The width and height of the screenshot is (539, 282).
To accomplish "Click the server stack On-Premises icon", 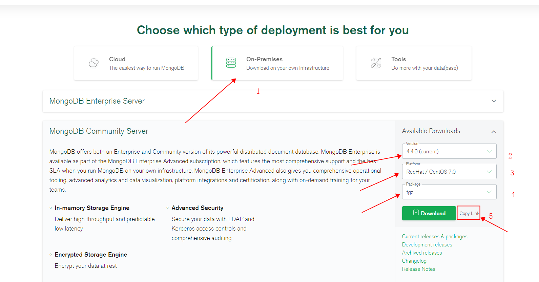I will click(x=231, y=63).
